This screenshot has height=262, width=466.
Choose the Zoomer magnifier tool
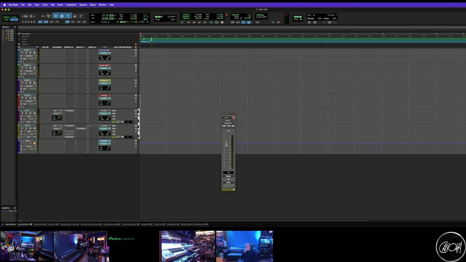pyautogui.click(x=48, y=16)
